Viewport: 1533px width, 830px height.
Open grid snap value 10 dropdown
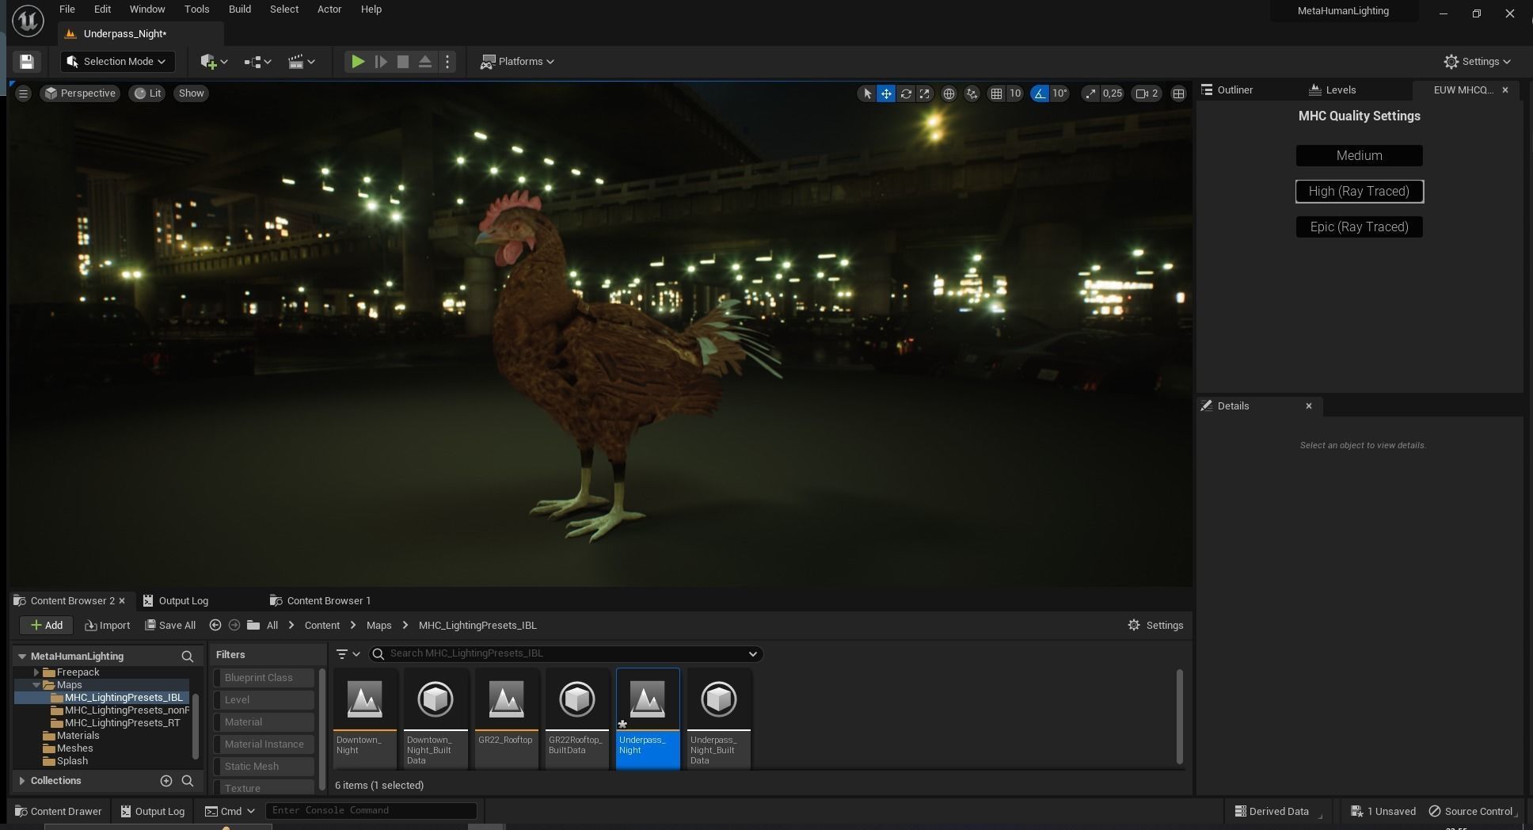tap(1015, 93)
